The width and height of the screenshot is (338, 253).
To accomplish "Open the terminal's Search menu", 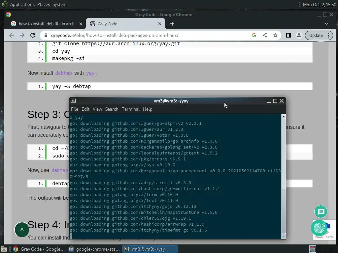I will [112, 109].
